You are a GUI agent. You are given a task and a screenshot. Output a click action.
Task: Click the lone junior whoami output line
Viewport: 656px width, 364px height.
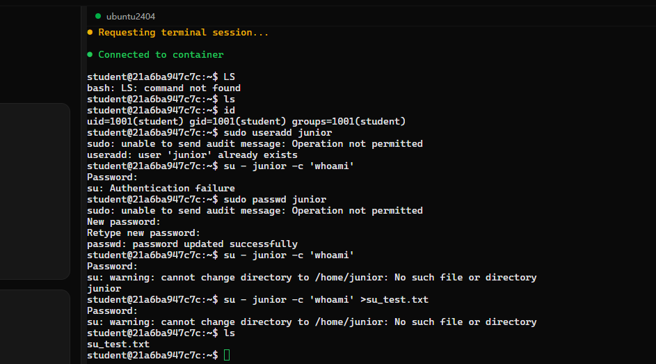click(x=104, y=289)
